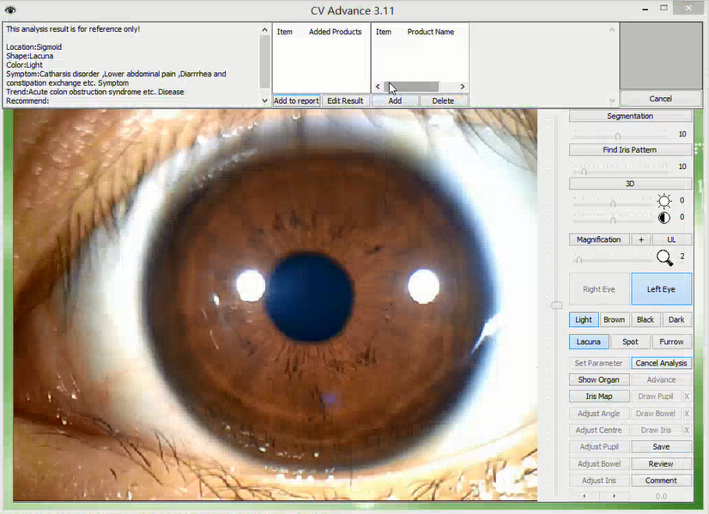Click the left arrow stepper at panel bottom

pyautogui.click(x=585, y=496)
